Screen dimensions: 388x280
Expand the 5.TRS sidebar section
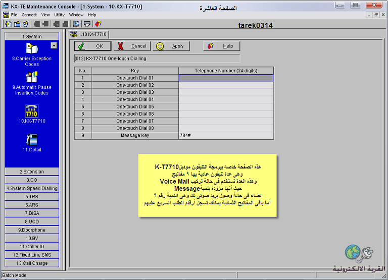(32, 197)
